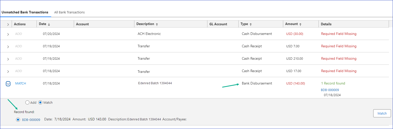Expand the USD 210.00 Transfer row
This screenshot has height=129, width=393.
8,59
